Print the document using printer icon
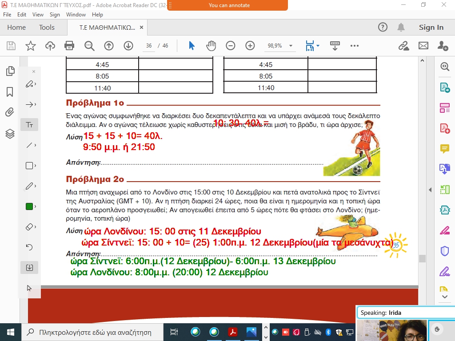 pyautogui.click(x=69, y=46)
